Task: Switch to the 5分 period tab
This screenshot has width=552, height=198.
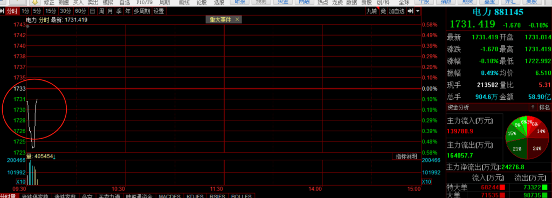Action: [37, 11]
